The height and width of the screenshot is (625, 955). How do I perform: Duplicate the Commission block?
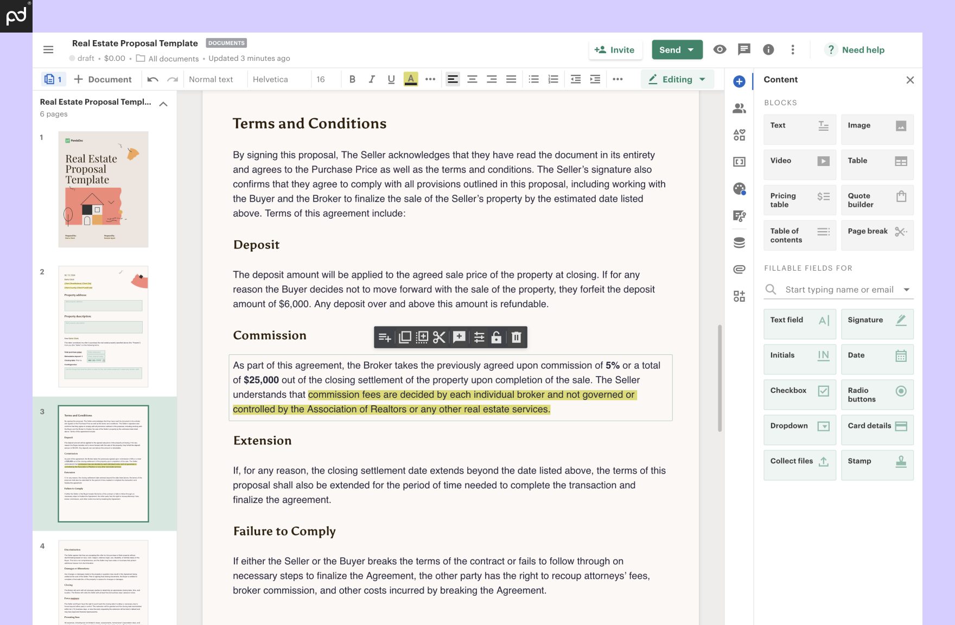[405, 337]
